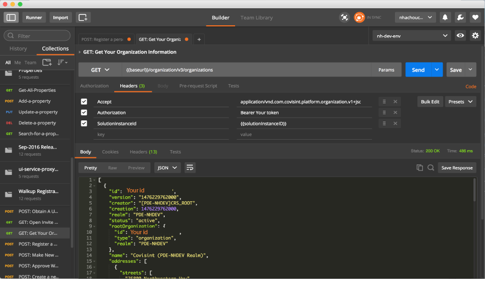Viewport: 485px width, 281px height.
Task: Click the blue Send button
Action: pos(418,70)
